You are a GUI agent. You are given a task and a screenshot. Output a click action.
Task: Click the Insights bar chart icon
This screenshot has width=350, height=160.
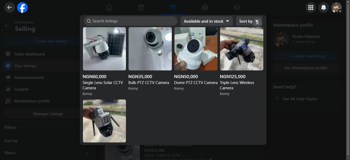pos(8,89)
